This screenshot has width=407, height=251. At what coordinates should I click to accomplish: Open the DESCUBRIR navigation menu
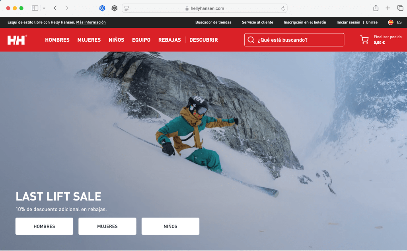pos(204,40)
